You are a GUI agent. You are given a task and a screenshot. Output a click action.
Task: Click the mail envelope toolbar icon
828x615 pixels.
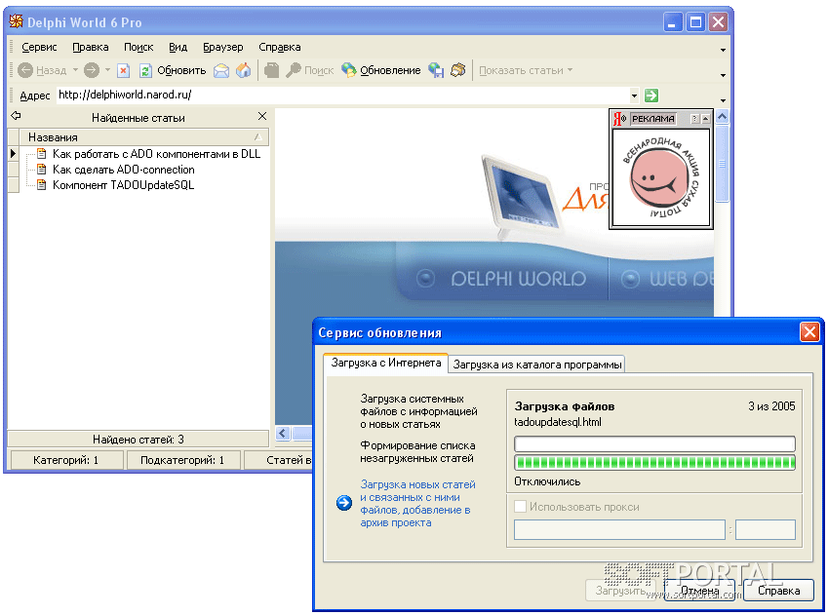coord(221,70)
